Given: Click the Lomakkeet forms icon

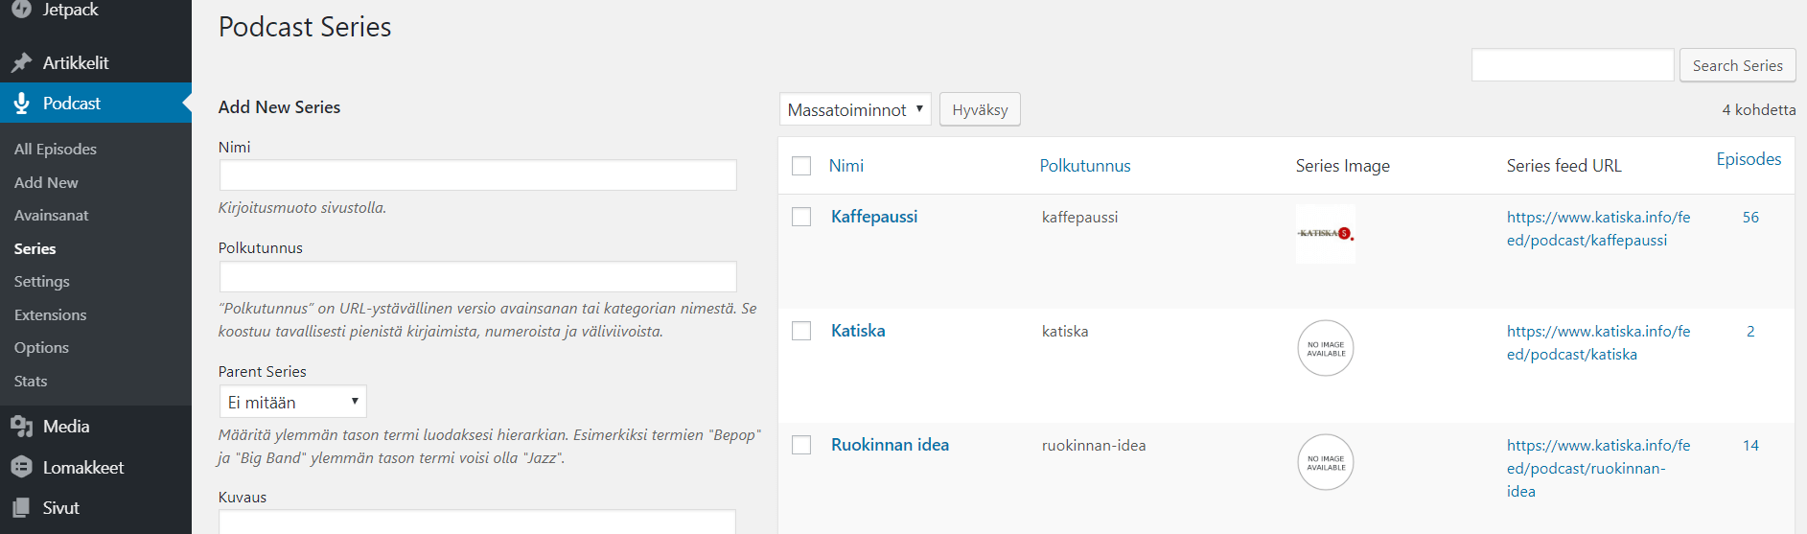Looking at the screenshot, I should [x=21, y=468].
